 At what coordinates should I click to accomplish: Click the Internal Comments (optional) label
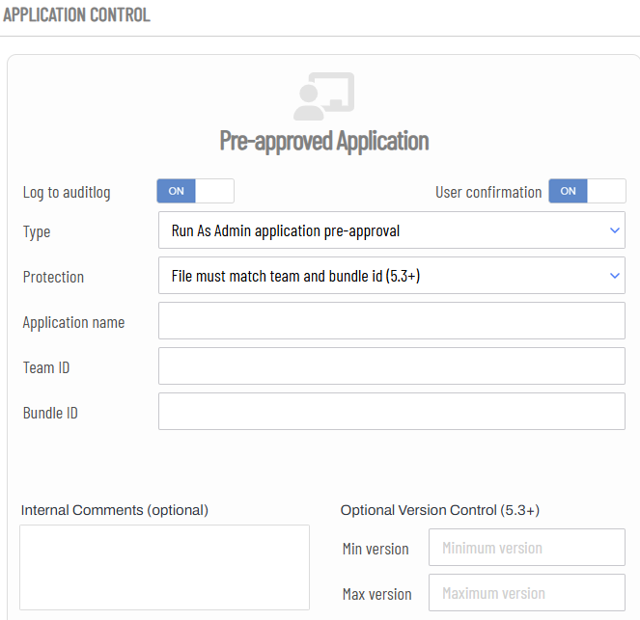click(115, 510)
